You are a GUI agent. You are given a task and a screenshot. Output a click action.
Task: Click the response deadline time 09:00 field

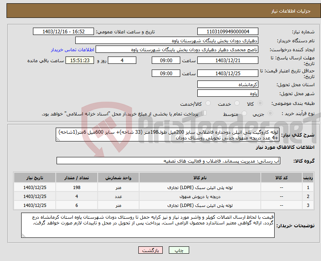click(x=166, y=60)
